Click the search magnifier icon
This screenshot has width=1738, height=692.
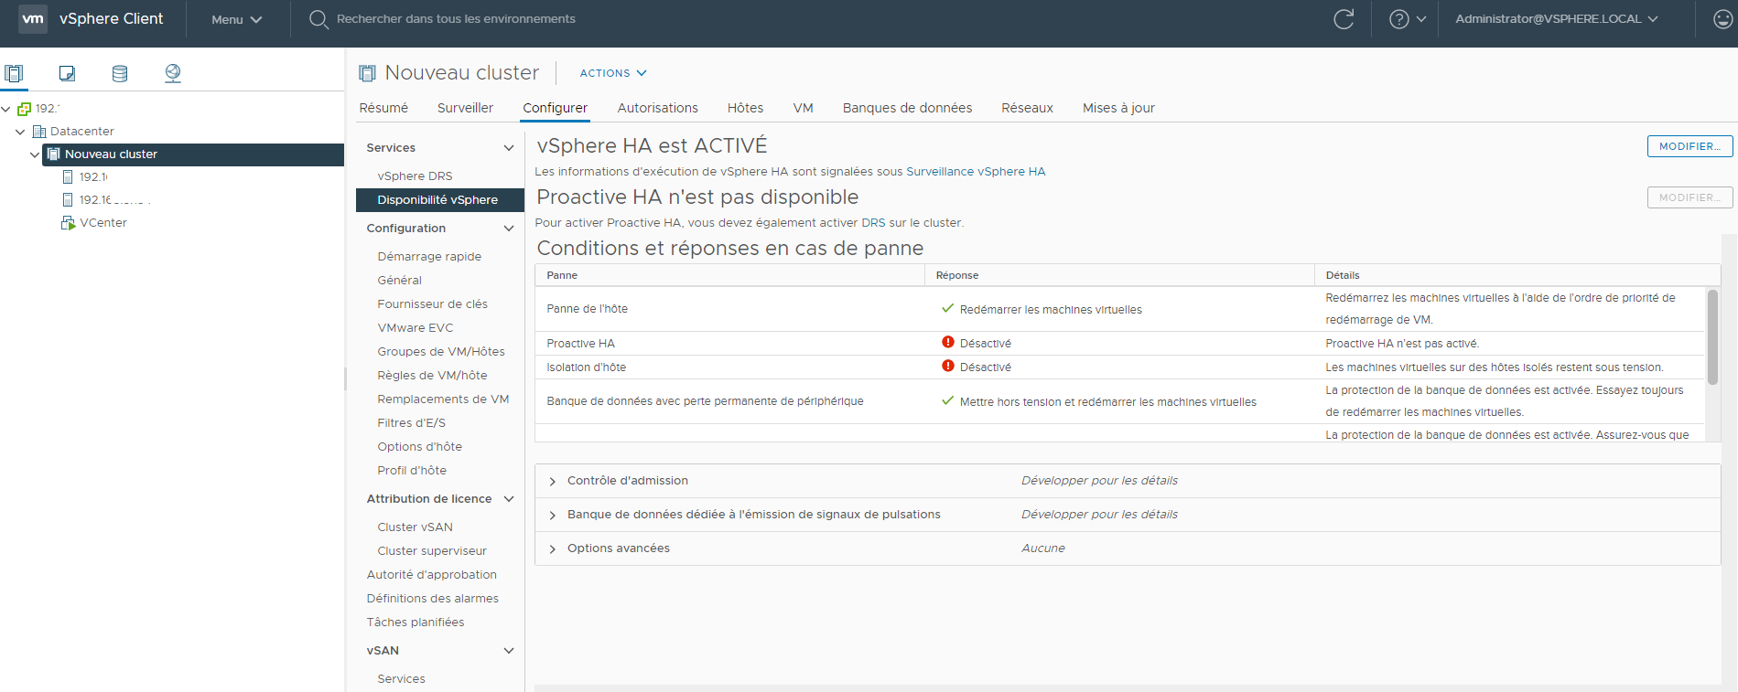[318, 19]
